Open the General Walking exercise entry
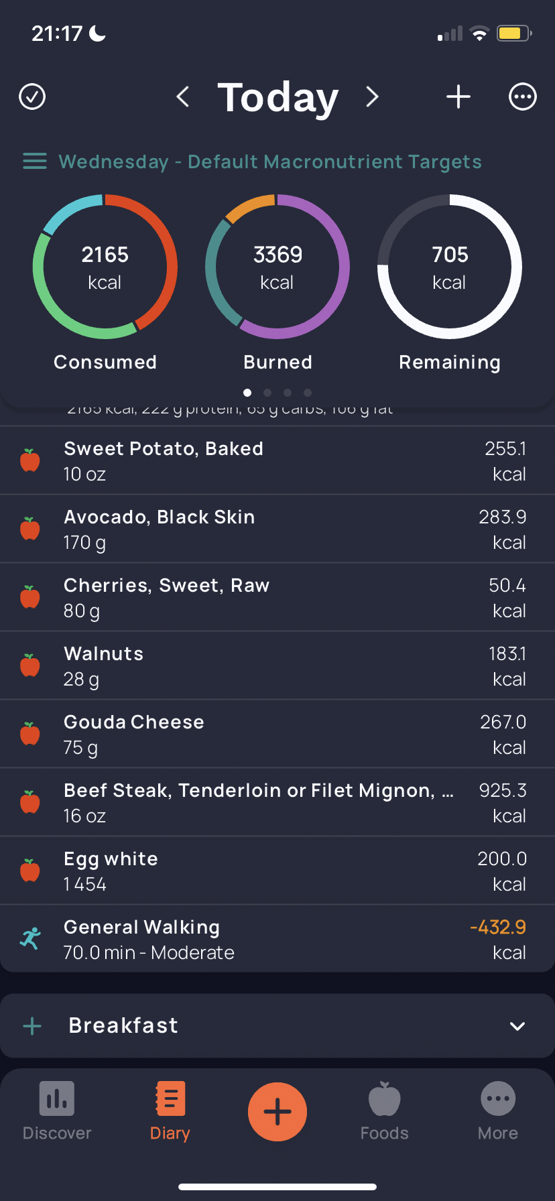 pos(277,939)
